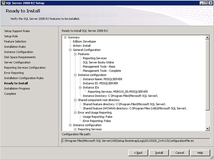Image resolution: width=214 pixels, height=160 pixels.
Task: Collapse the first Instance configuration node under Features
Action: [75, 75]
